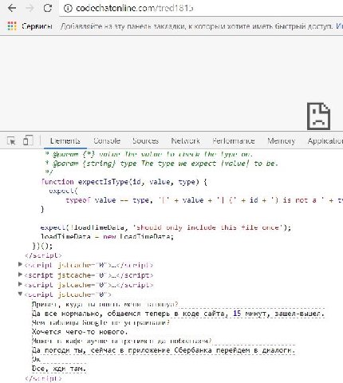Image resolution: width=343 pixels, height=383 pixels.
Task: Select the 'typeof value == type' code line
Action: (x=204, y=200)
